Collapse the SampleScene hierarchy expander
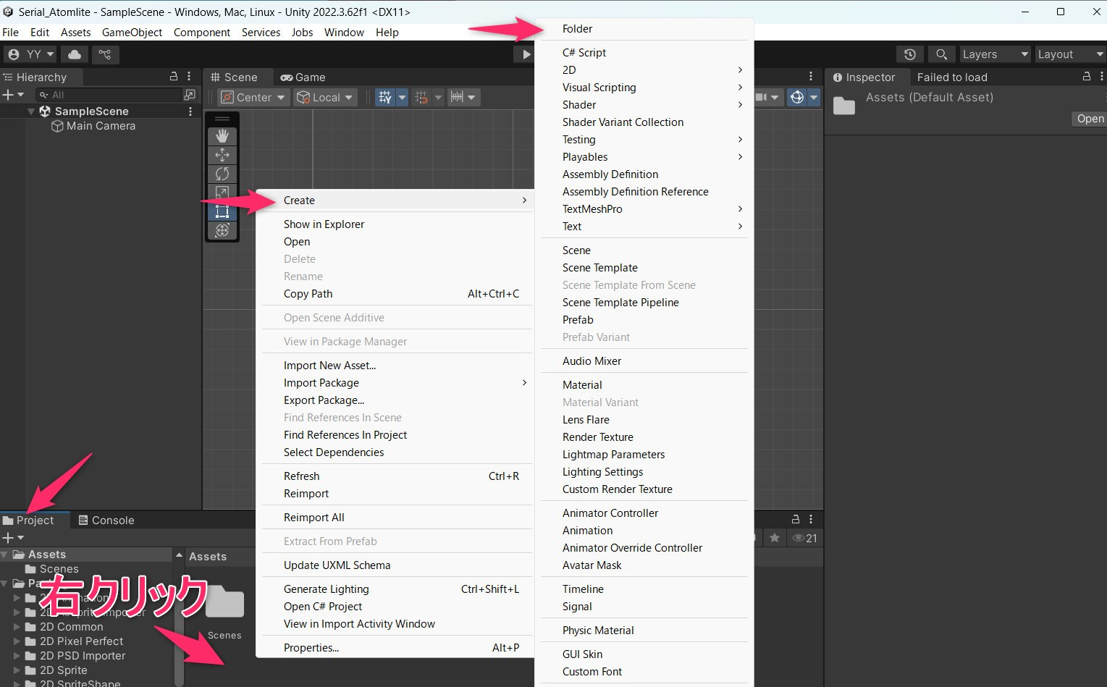The image size is (1107, 687). click(x=31, y=111)
